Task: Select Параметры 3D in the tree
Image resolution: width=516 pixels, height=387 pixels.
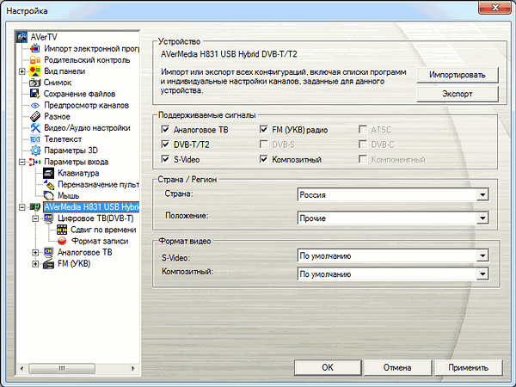Action: (71, 150)
